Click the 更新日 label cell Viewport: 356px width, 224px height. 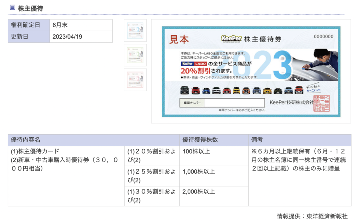(29, 37)
